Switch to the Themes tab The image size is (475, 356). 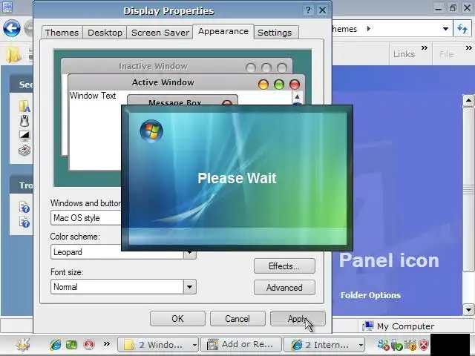(x=62, y=33)
